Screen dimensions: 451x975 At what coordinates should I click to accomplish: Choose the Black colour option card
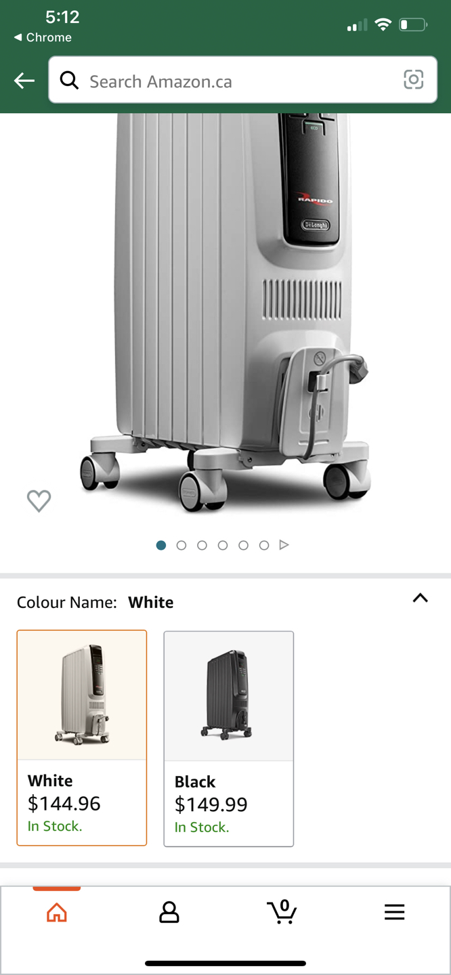229,739
